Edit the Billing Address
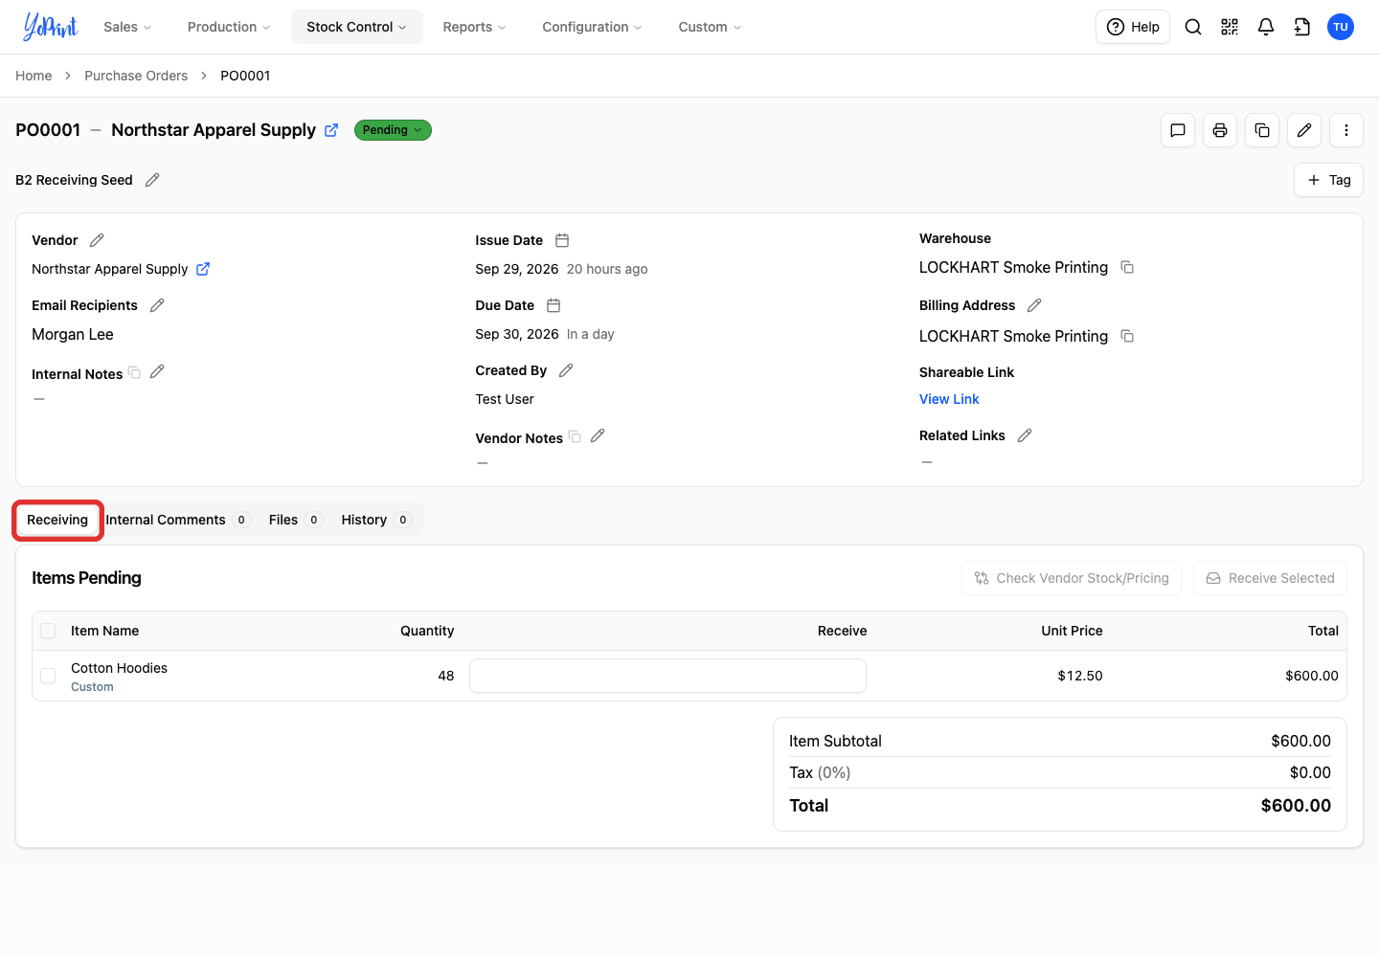 pos(1034,305)
